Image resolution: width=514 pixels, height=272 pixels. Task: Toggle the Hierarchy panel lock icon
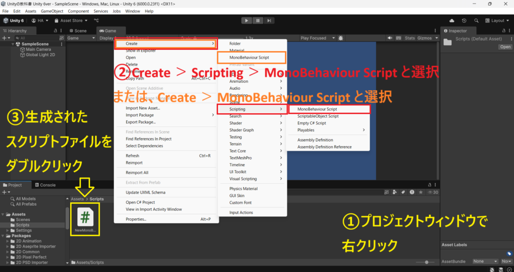(x=55, y=31)
